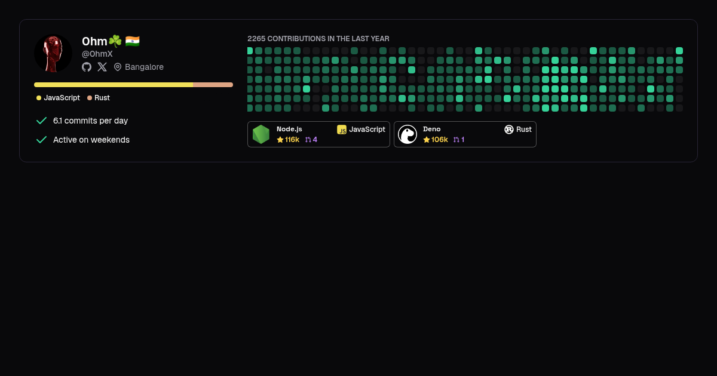The image size is (717, 376).
Task: Click the Rust language label in the Deno card
Action: (524, 130)
